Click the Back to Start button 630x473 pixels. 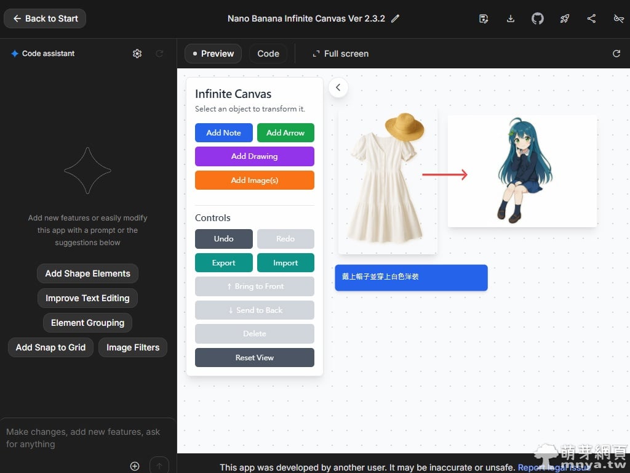[45, 18]
